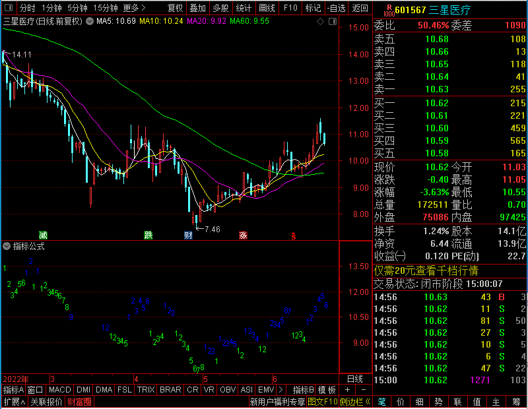Click the 标记 mark button
This screenshot has height=409, width=528.
tap(313, 8)
